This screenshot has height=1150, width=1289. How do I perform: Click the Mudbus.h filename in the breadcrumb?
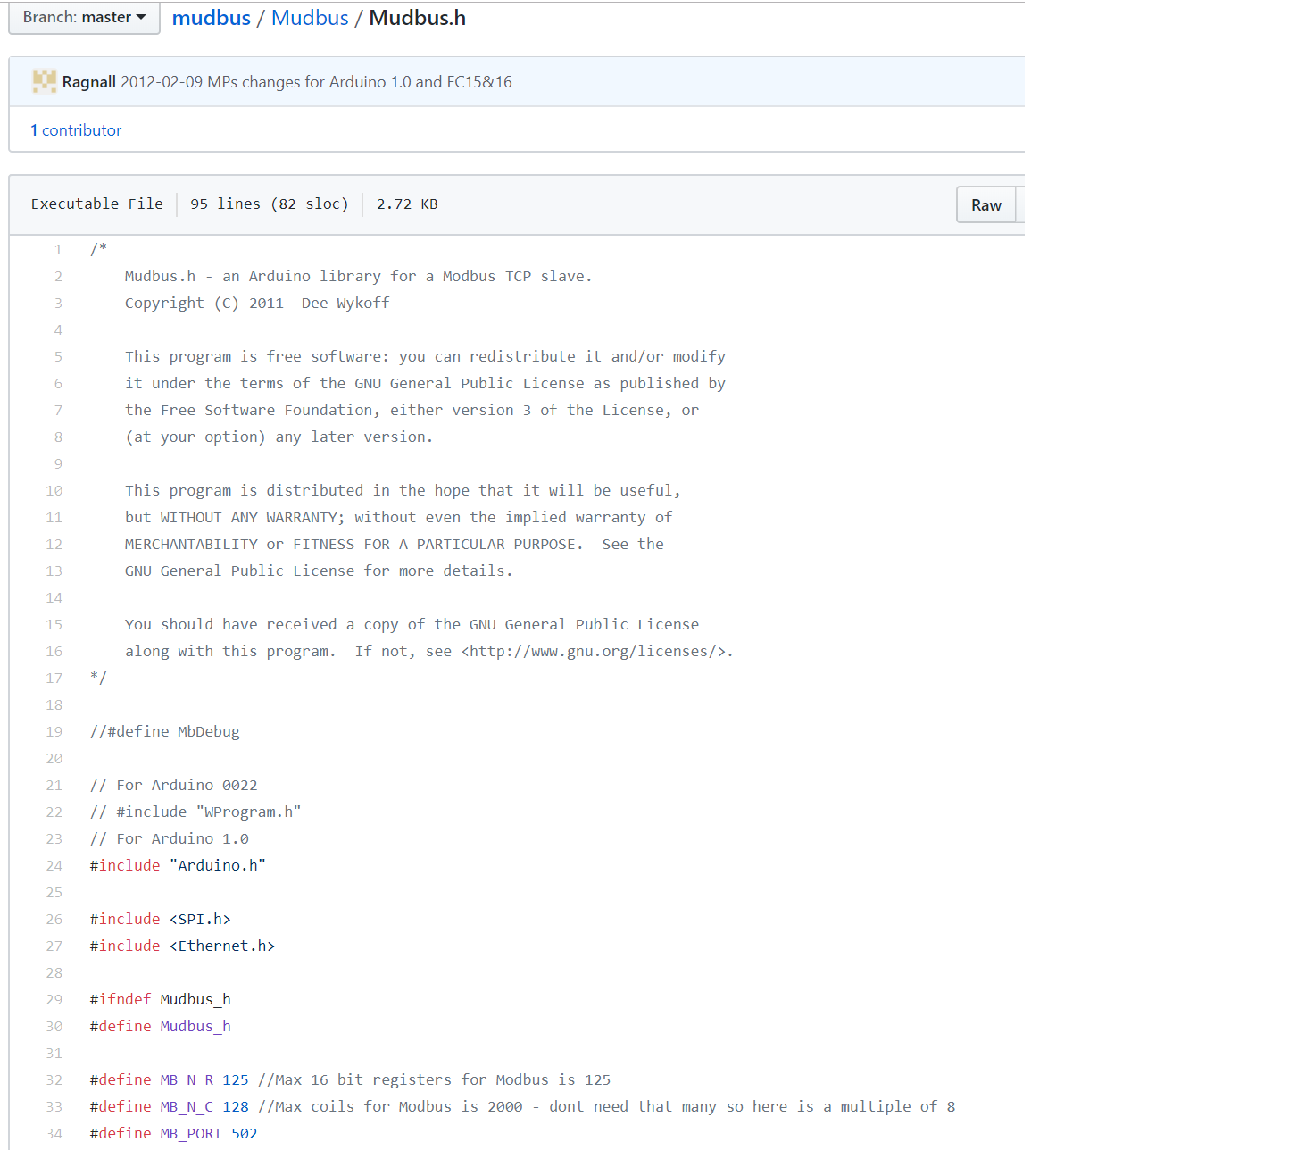(x=417, y=18)
